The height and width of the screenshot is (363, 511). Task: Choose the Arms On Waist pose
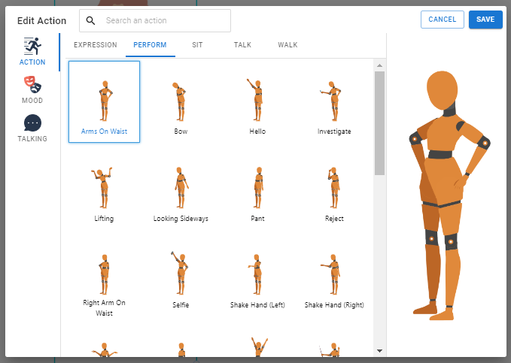pyautogui.click(x=104, y=101)
